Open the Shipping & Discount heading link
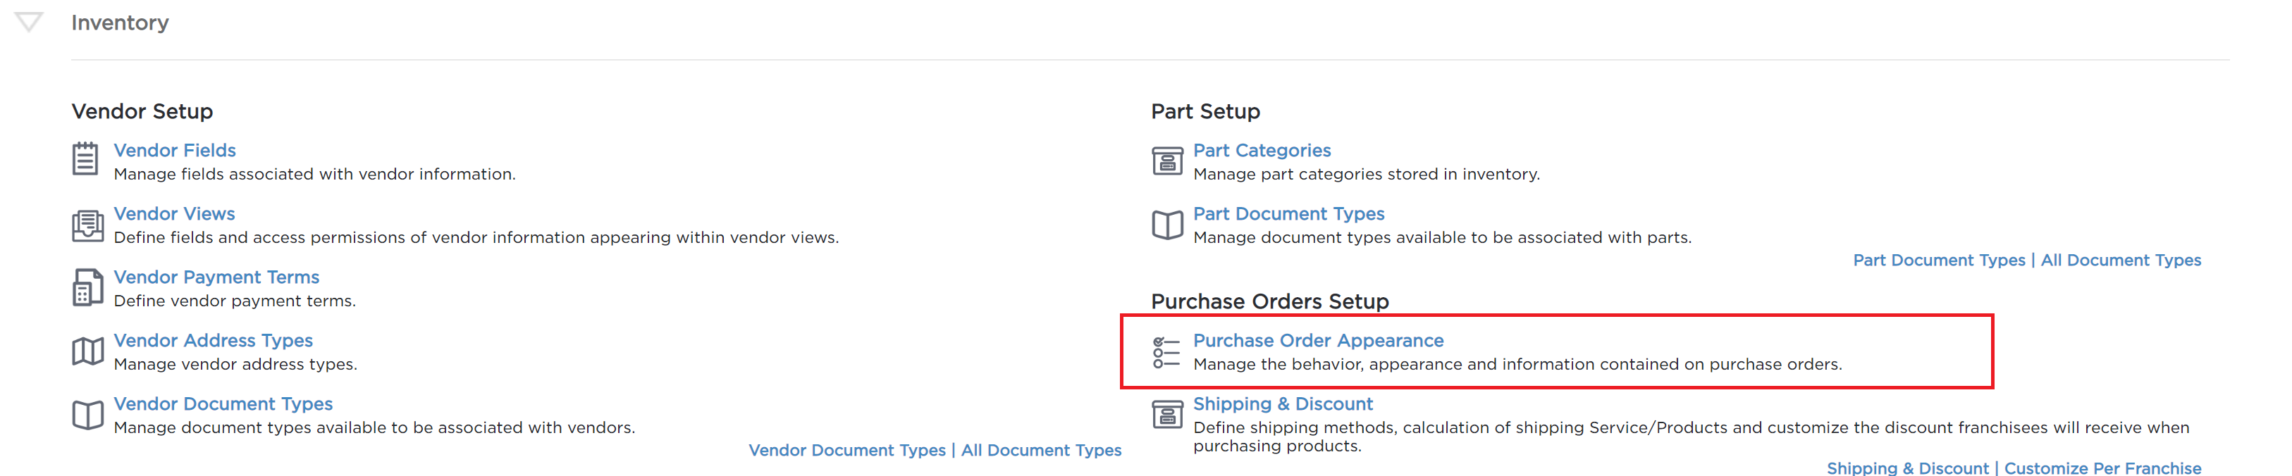The width and height of the screenshot is (2292, 476). [1283, 403]
